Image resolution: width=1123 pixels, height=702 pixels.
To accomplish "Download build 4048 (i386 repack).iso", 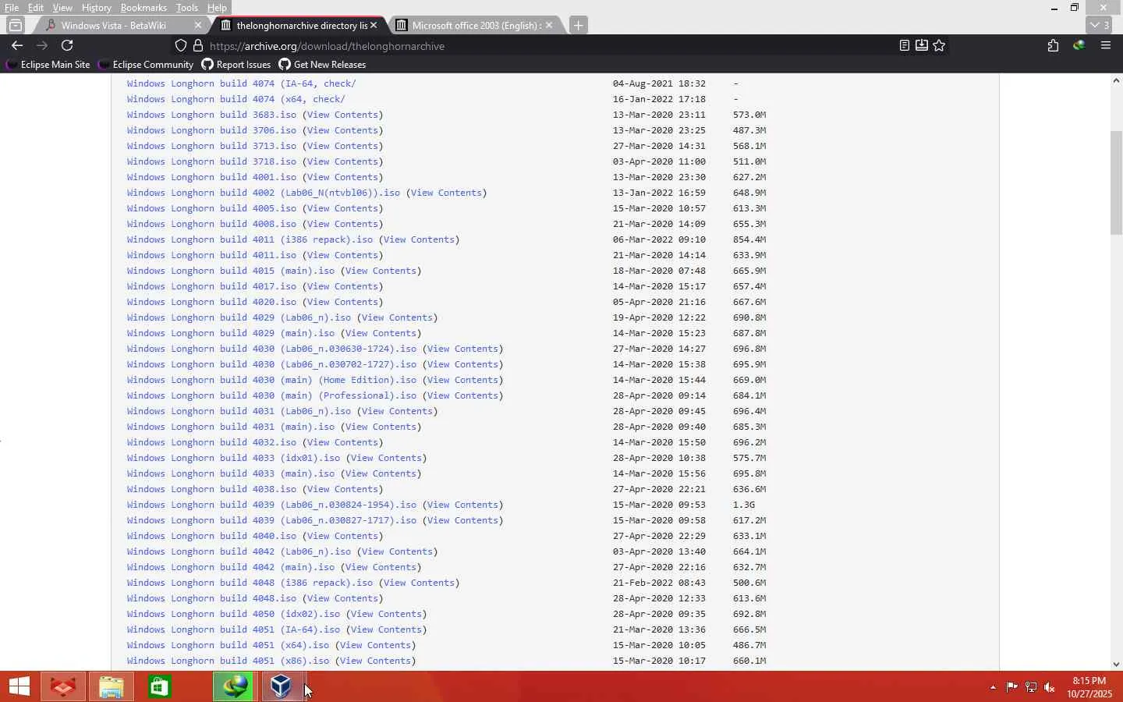I will pyautogui.click(x=250, y=583).
